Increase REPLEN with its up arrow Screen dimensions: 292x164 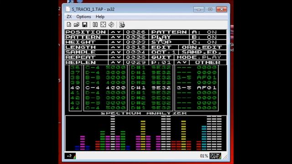pos(113,62)
